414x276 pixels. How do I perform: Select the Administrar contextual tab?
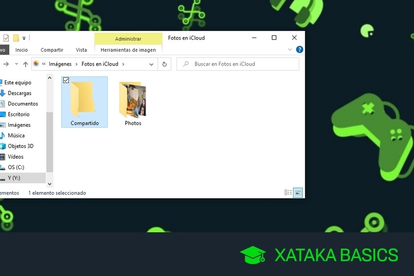coord(128,38)
